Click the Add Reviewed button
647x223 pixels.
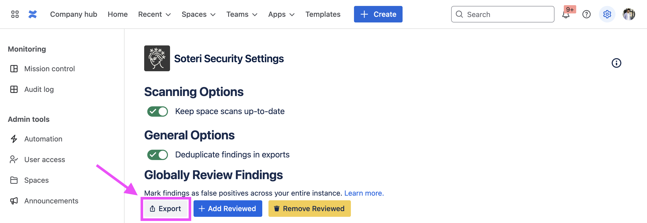point(228,209)
